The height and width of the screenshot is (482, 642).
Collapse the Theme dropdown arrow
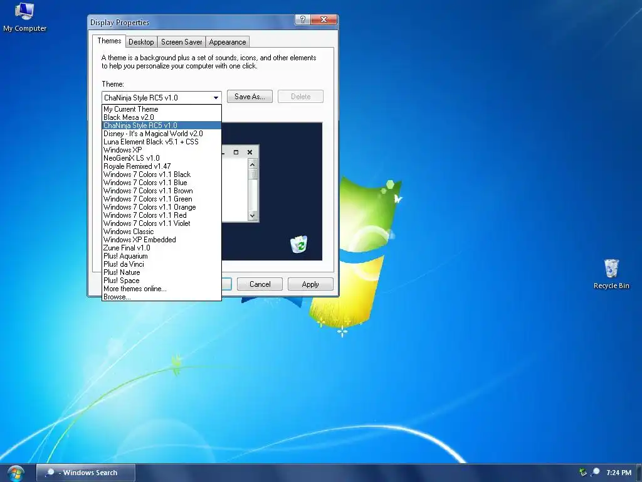click(x=216, y=97)
